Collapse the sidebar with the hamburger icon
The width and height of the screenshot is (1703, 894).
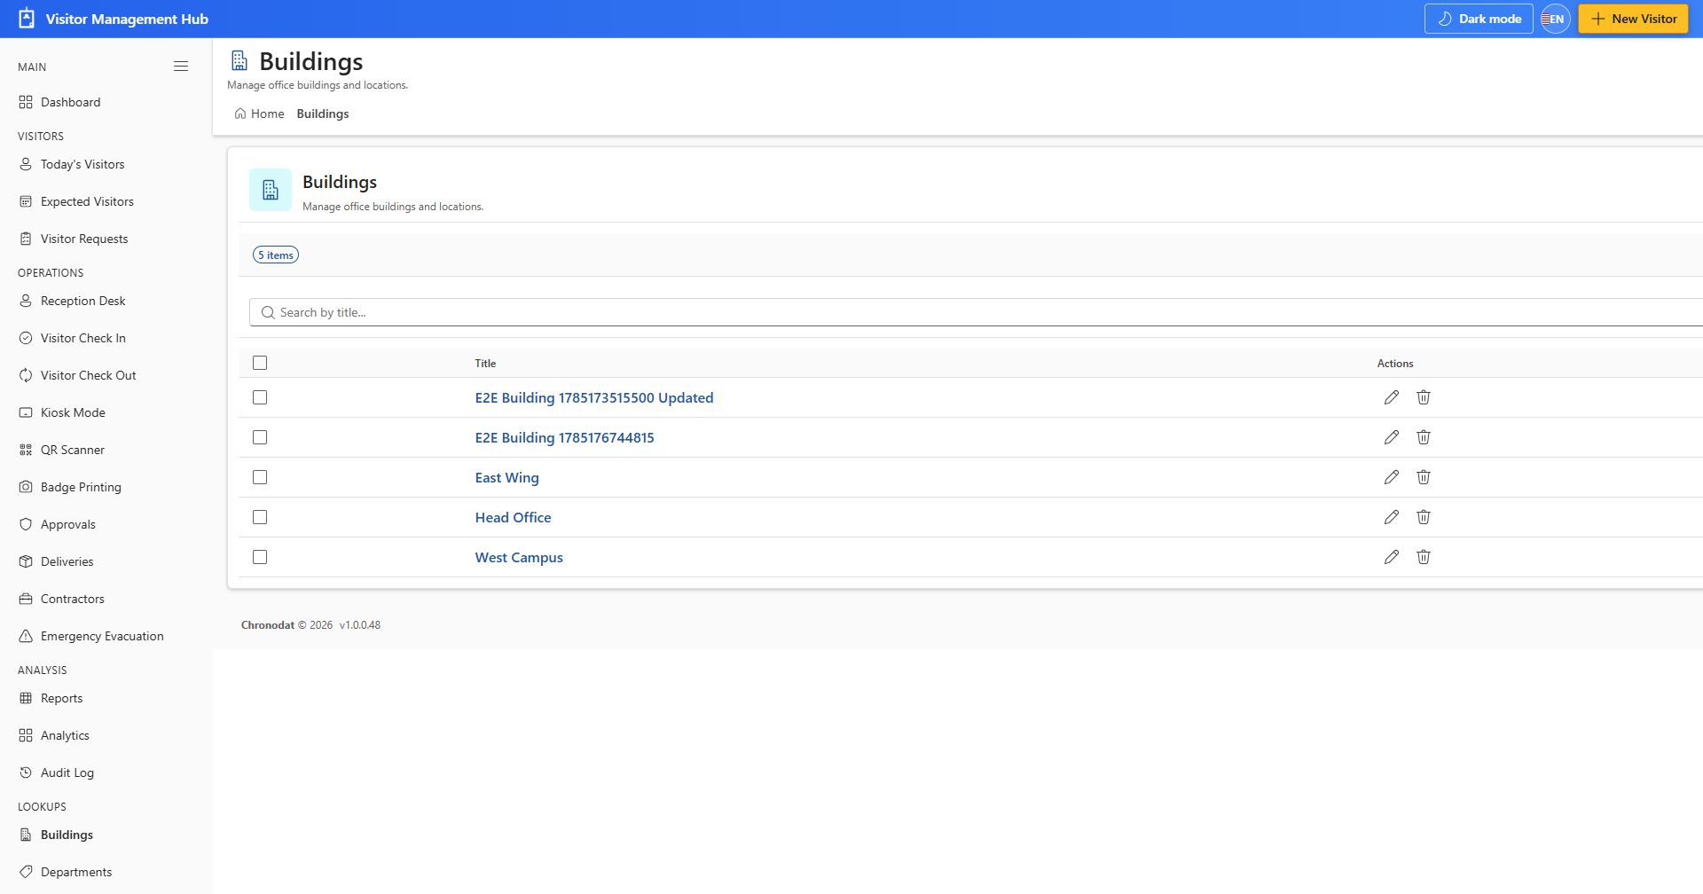coord(181,67)
